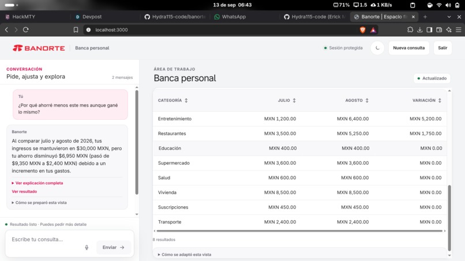Image resolution: width=465 pixels, height=261 pixels.
Task: Click table horizontal scrollbar
Action: click(299, 231)
